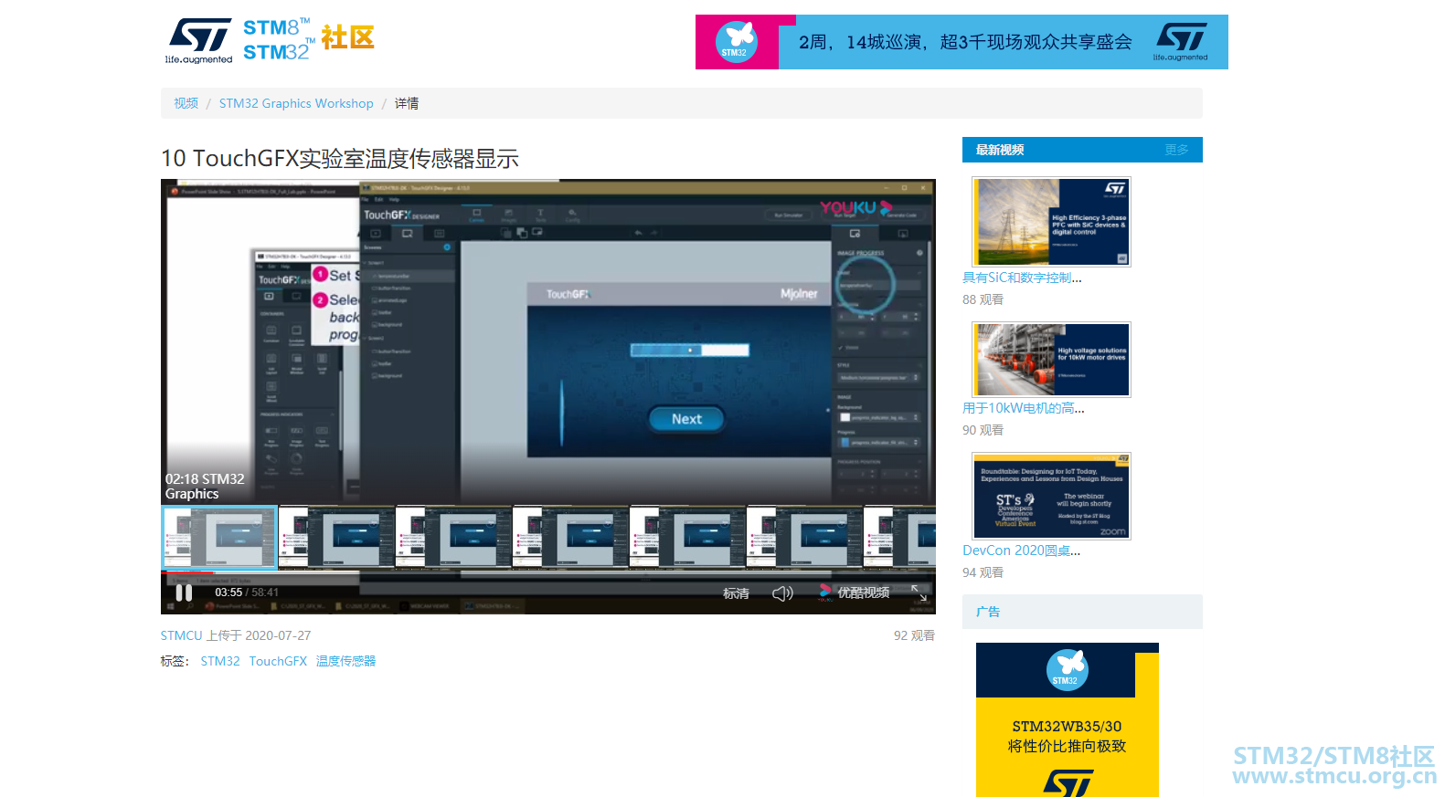Click the ST STM8/STM32 community logo
Viewport: 1445px width, 797px height.
pos(270,41)
